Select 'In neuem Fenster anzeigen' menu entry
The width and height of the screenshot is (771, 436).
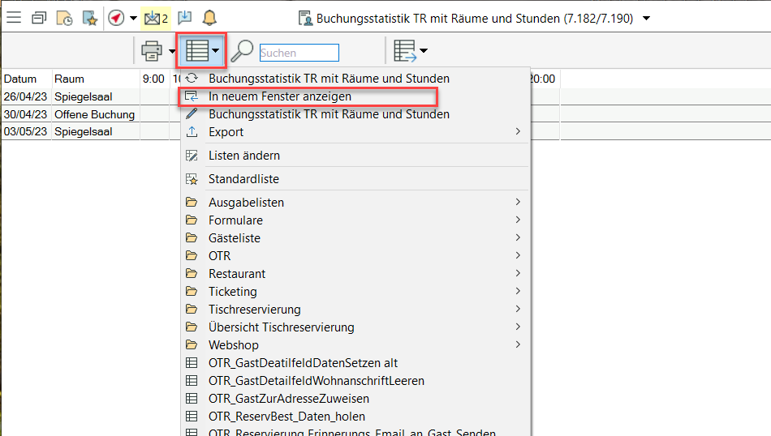(280, 96)
